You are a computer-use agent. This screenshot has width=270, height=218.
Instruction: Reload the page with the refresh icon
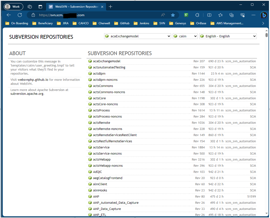tap(20, 15)
